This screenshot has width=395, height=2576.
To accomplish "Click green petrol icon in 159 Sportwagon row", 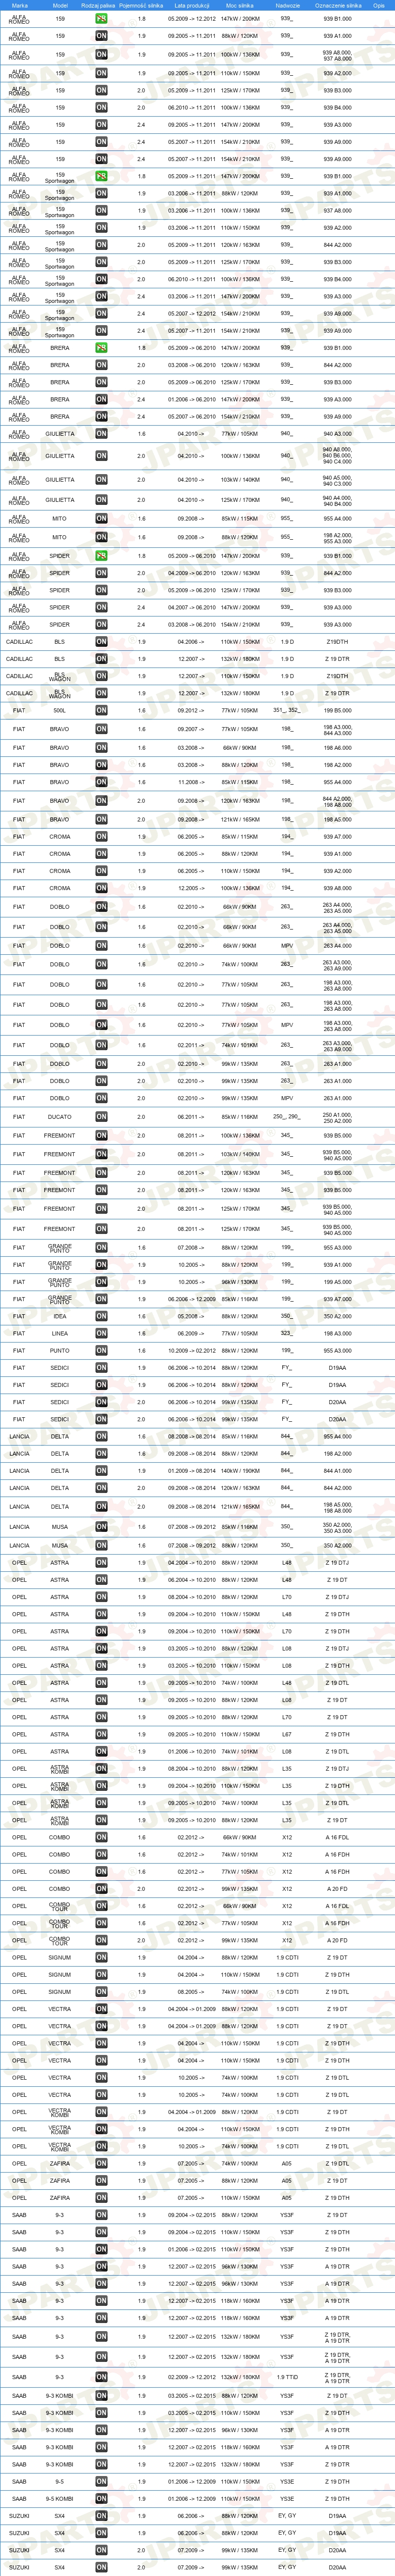I will click(x=101, y=176).
